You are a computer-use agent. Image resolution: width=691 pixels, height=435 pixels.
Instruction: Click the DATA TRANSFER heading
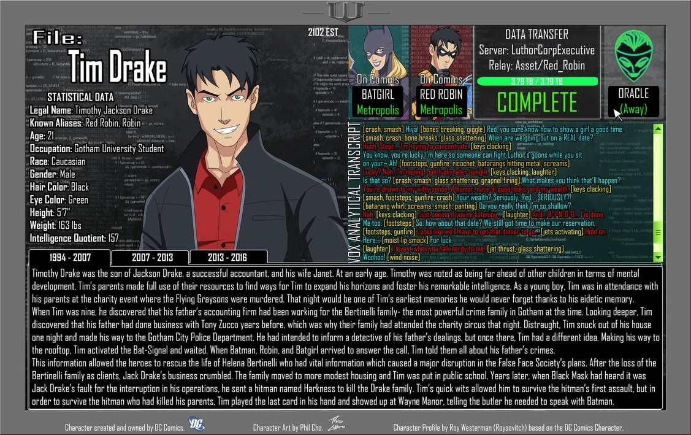point(536,34)
